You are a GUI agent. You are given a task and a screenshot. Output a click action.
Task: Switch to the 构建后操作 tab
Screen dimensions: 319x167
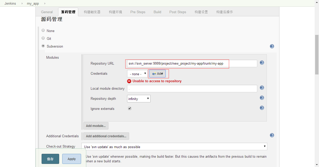point(225,12)
